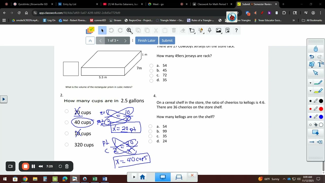The image size is (325, 183).
Task: Choose the pen drawing tool
Action: [201, 30]
